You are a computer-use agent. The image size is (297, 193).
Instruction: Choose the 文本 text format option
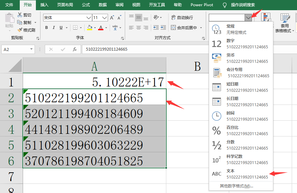tap(241, 174)
